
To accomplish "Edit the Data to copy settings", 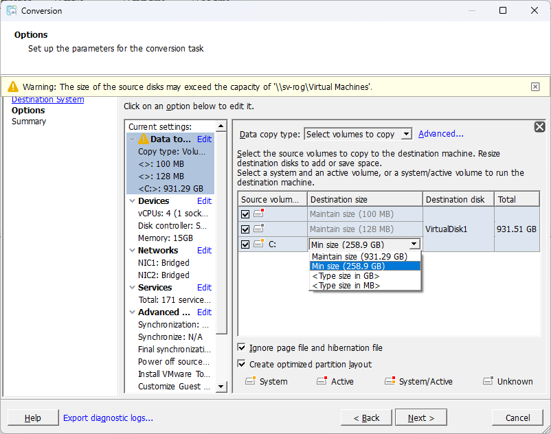I will [x=204, y=139].
